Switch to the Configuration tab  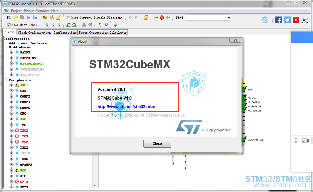(x=65, y=32)
